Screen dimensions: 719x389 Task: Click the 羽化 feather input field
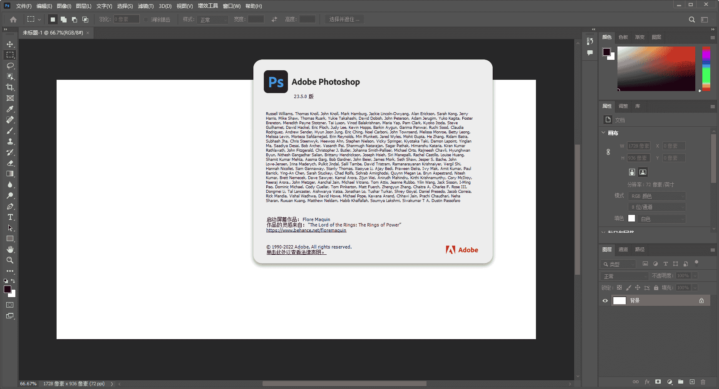tap(126, 20)
